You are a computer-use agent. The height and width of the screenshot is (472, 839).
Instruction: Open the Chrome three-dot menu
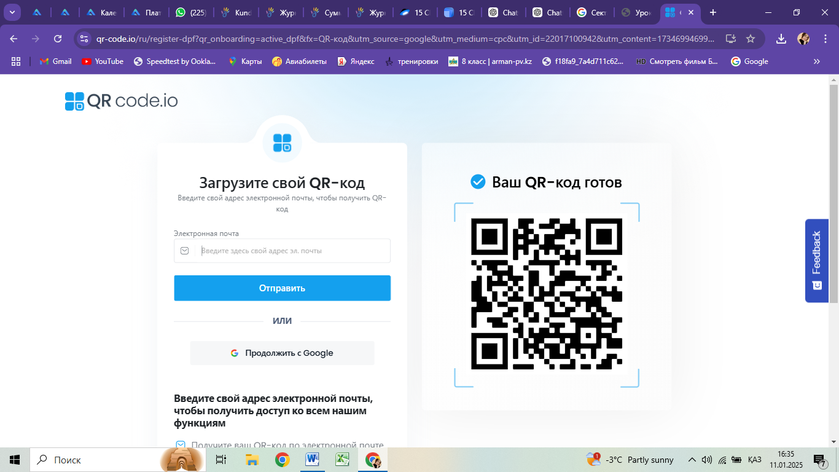[825, 39]
